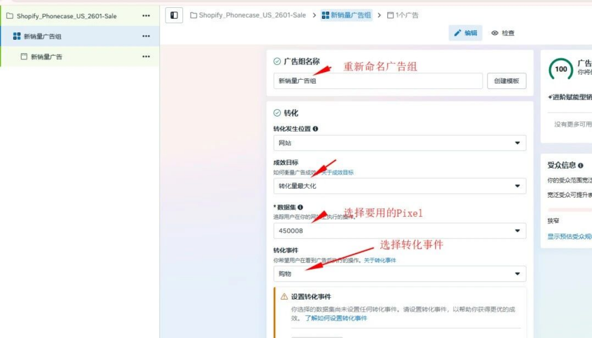The height and width of the screenshot is (338, 592).
Task: Click the 100 score circle indicator
Action: tap(561, 69)
